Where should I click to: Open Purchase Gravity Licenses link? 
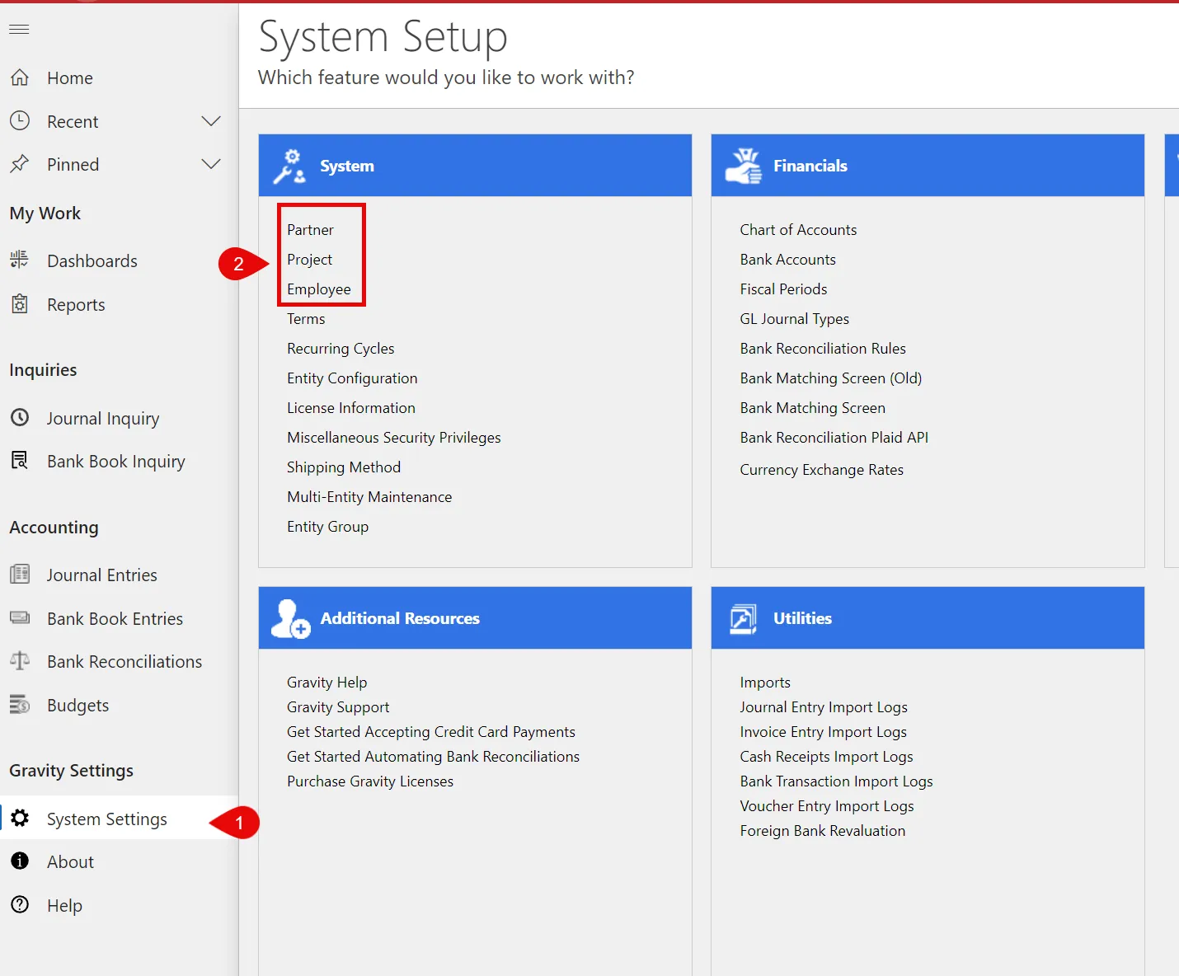[x=370, y=781]
